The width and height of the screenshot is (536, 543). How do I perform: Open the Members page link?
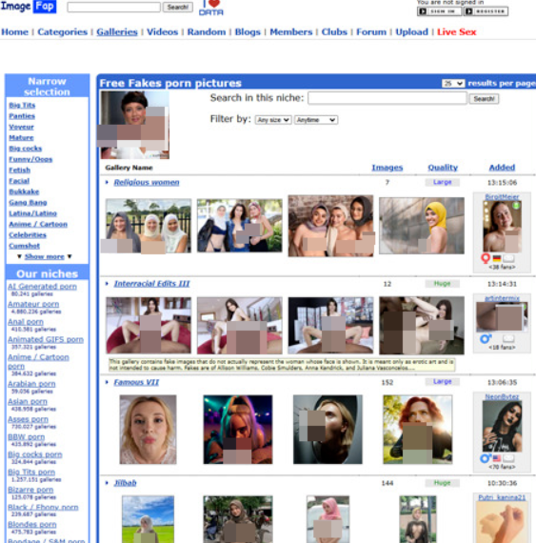pyautogui.click(x=291, y=31)
